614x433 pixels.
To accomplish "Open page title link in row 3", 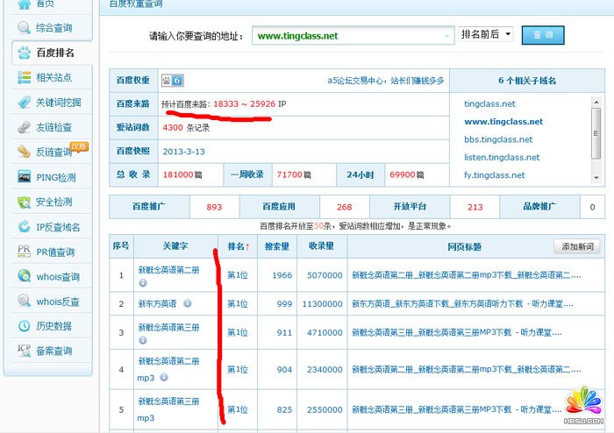I will coord(457,332).
